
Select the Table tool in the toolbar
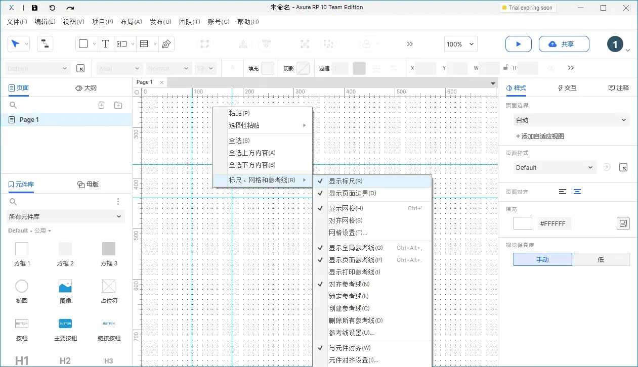(x=143, y=44)
